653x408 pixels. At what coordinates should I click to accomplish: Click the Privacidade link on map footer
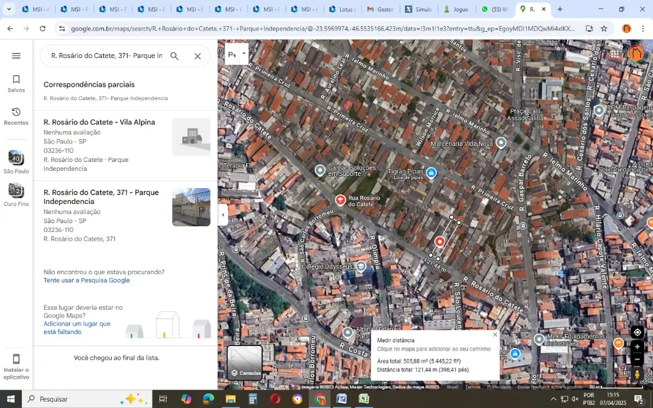(499, 387)
